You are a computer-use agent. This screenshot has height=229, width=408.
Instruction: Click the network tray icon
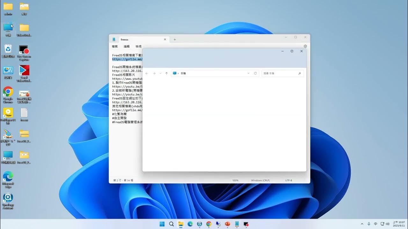(x=382, y=224)
